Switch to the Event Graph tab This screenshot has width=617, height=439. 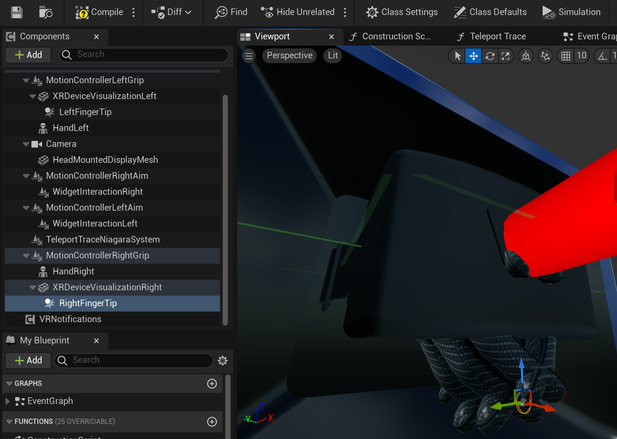pyautogui.click(x=590, y=37)
